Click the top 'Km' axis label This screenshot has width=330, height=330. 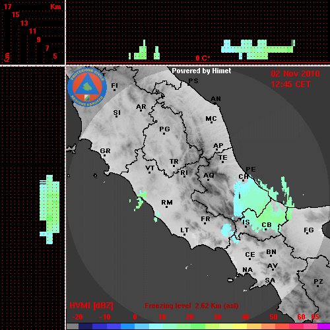coord(55,7)
